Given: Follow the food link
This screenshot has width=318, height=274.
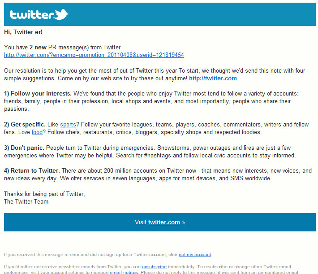Looking at the screenshot, I should coord(37,132).
